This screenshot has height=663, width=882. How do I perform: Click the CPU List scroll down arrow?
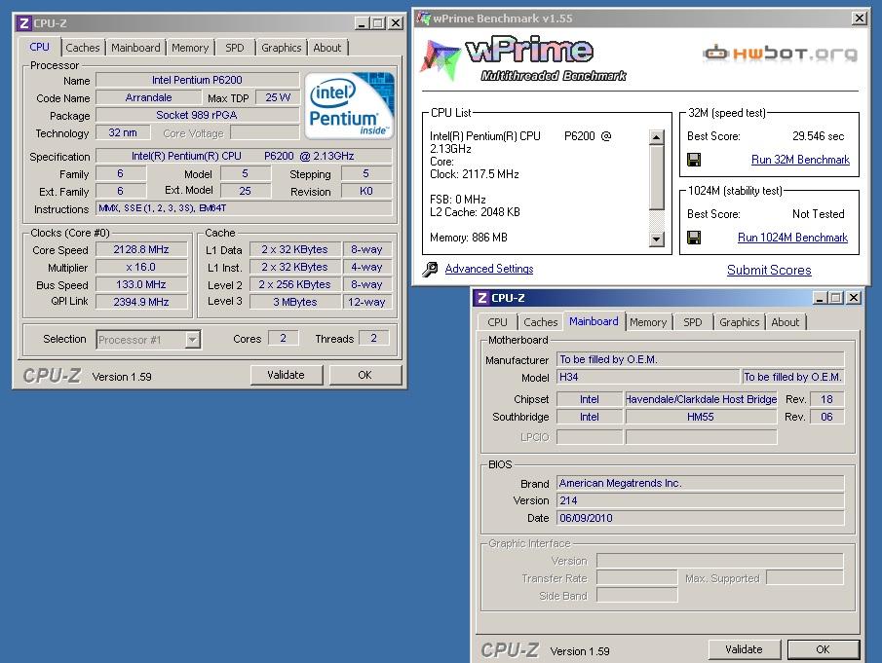point(657,239)
